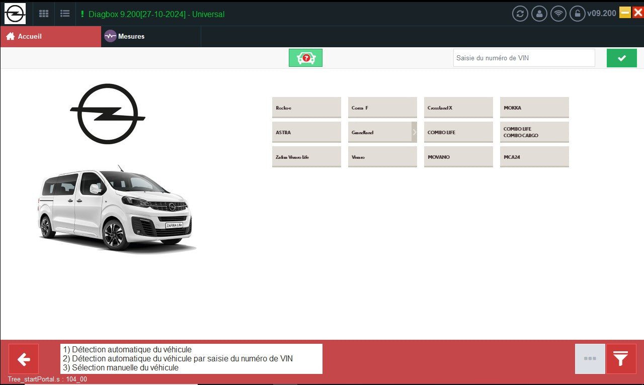644x385 pixels.
Task: Open the filter icon at bottom right
Action: pyautogui.click(x=621, y=359)
